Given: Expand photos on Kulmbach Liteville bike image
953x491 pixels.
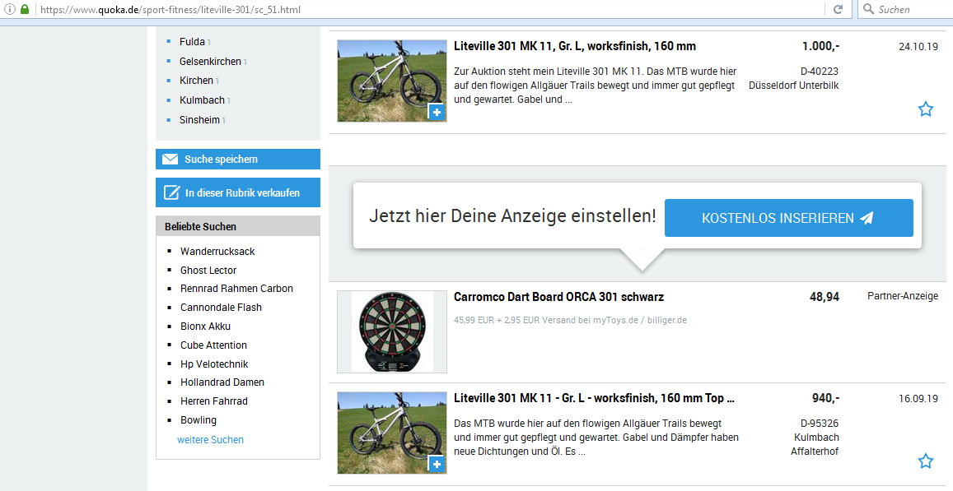Looking at the screenshot, I should (x=437, y=465).
